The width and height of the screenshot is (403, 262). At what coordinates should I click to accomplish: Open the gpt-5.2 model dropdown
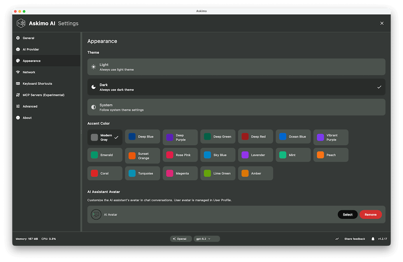point(206,238)
